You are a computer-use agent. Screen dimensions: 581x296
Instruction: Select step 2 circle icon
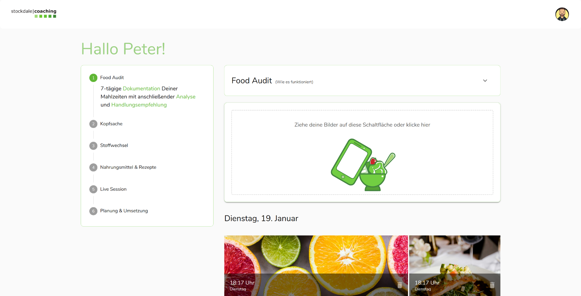93,124
